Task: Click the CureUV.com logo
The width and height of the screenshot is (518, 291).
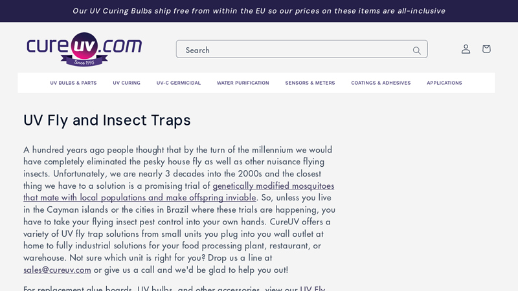Action: pyautogui.click(x=84, y=49)
